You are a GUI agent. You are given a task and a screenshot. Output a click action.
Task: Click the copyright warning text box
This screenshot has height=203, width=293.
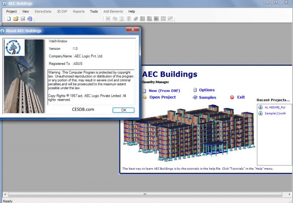tap(91, 87)
